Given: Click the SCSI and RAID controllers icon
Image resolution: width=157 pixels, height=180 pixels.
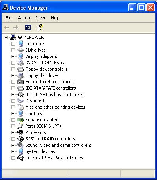Looking at the screenshot, I should pos(21,139).
